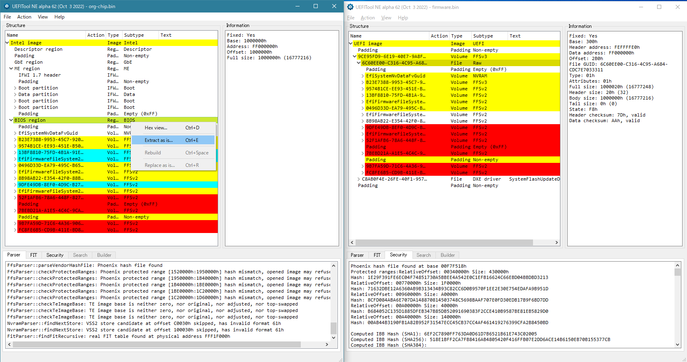Click scroll-down arrow in firmware.bin security log
This screenshot has height=362, width=687.
pos(678,345)
